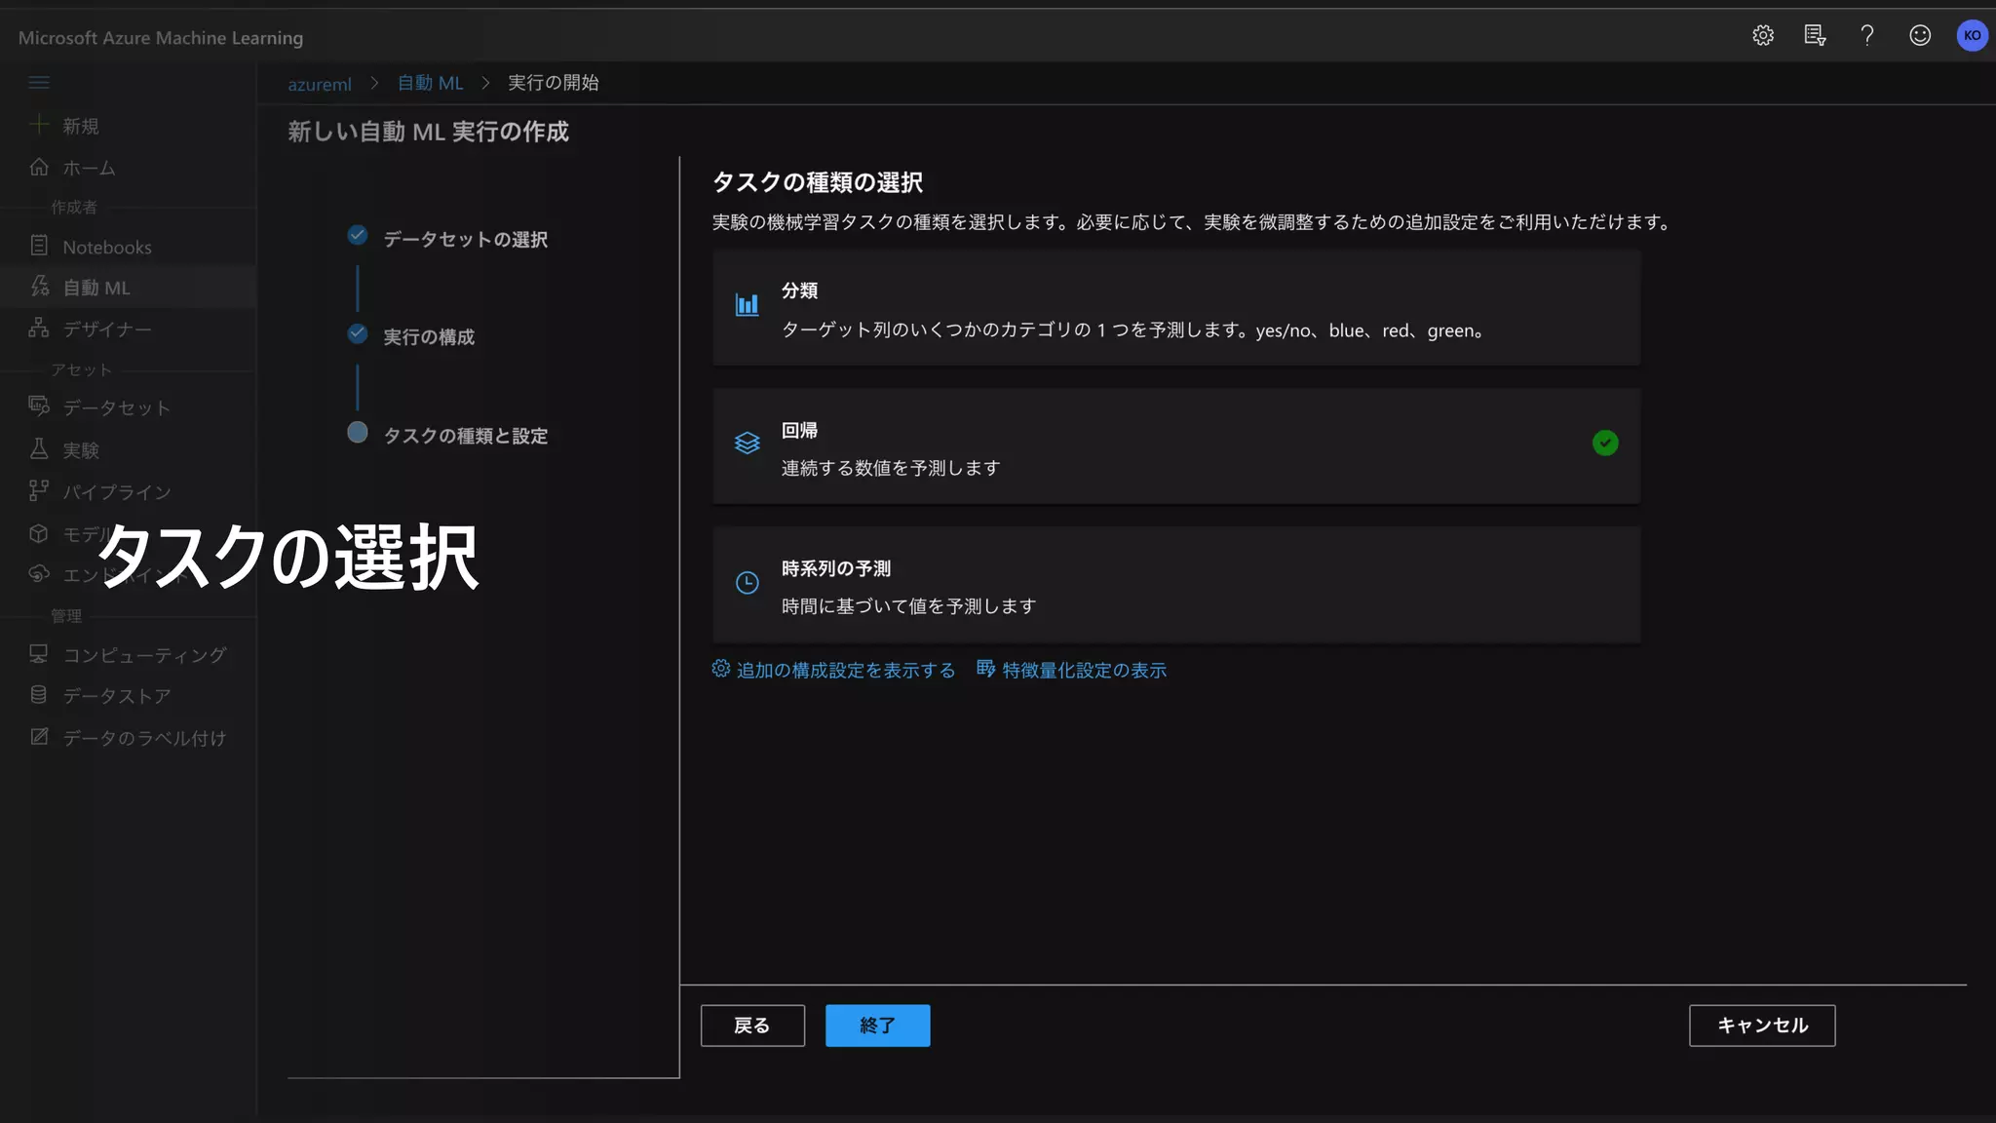
Task: Click the Notebooks icon in sidebar
Action: point(39,246)
